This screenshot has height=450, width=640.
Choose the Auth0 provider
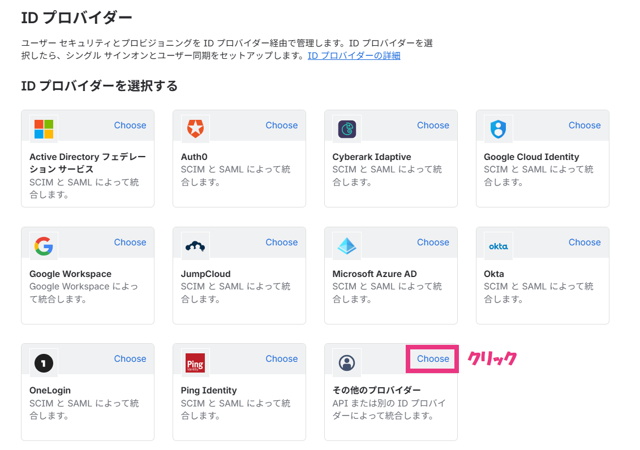(x=282, y=125)
